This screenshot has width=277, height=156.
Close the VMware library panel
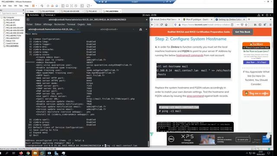(x=23, y=10)
